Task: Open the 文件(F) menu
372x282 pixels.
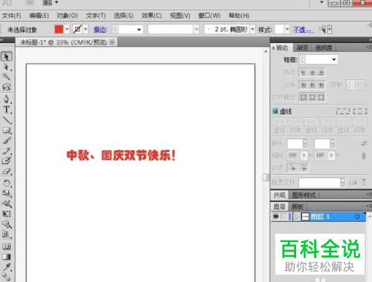Action: (12, 16)
